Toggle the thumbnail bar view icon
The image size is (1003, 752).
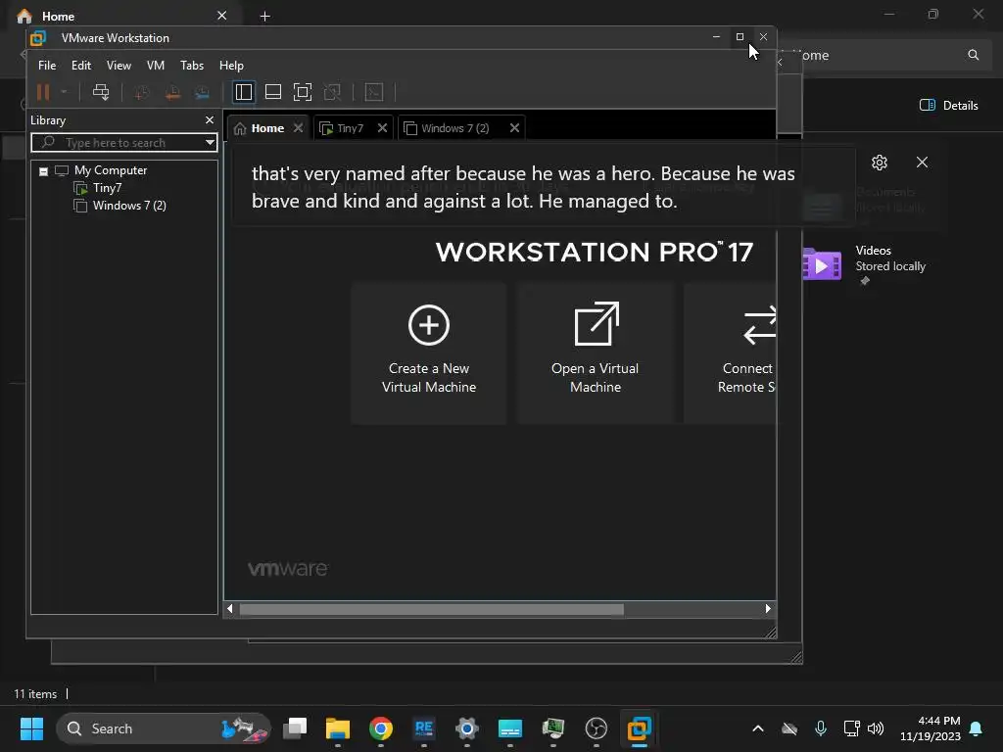(273, 93)
